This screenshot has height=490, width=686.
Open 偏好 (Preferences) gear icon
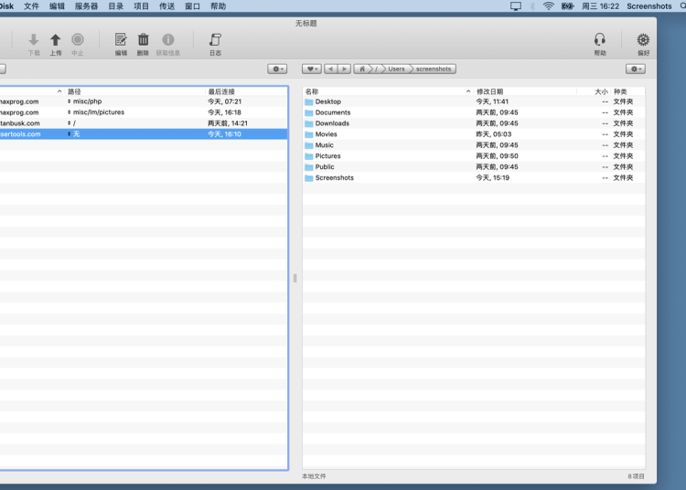pos(643,40)
